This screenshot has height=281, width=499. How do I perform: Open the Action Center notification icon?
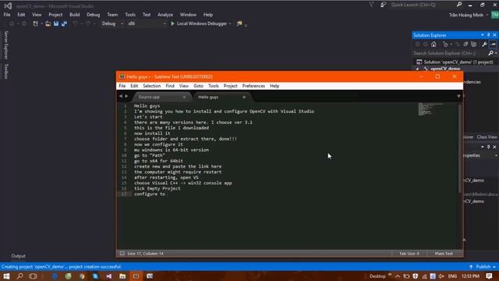[489, 276]
